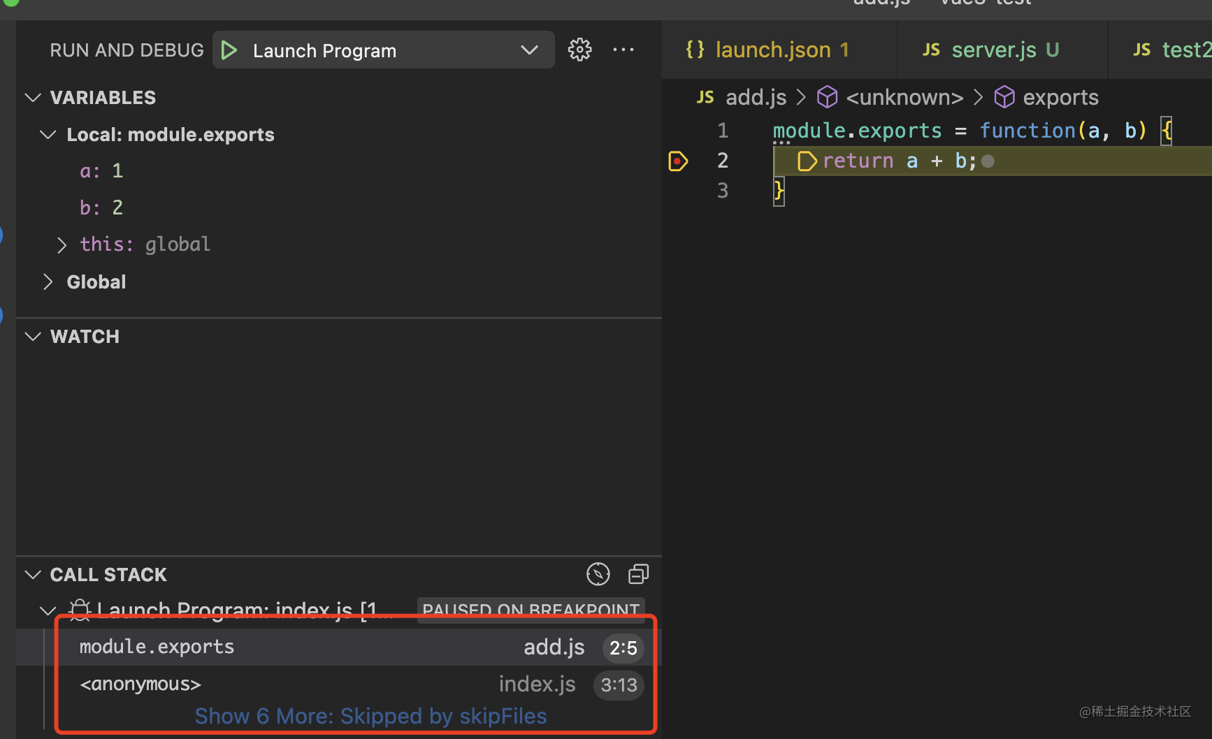The width and height of the screenshot is (1212, 739).
Task: Open launch.json via the gear icon
Action: 579,50
